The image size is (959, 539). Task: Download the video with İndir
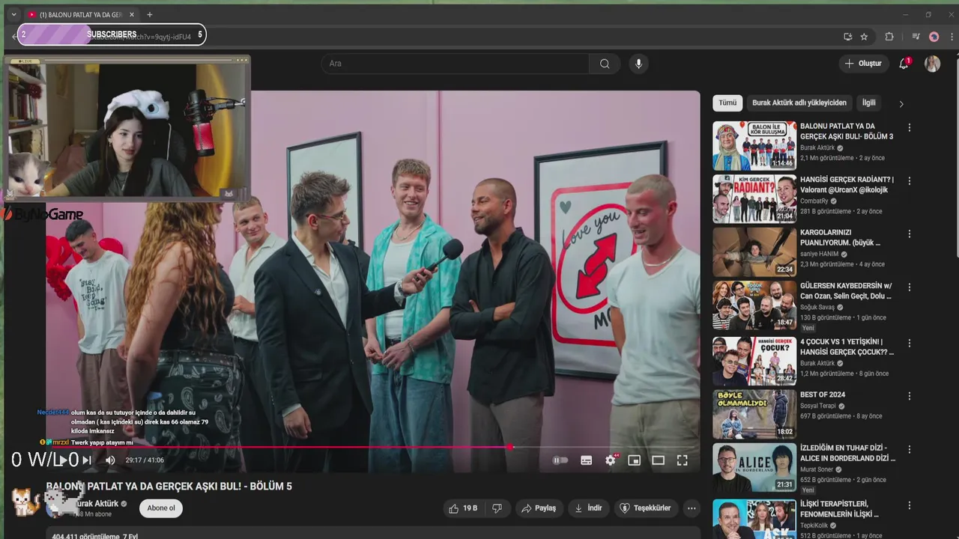[x=589, y=508]
